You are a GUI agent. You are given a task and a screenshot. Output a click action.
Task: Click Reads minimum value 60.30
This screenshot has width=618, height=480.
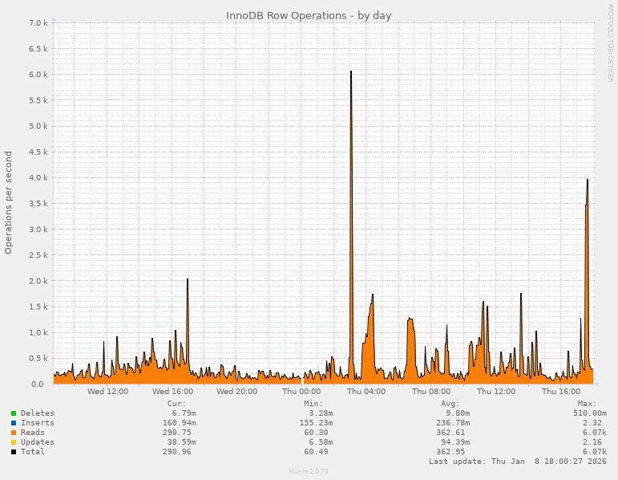click(x=316, y=433)
